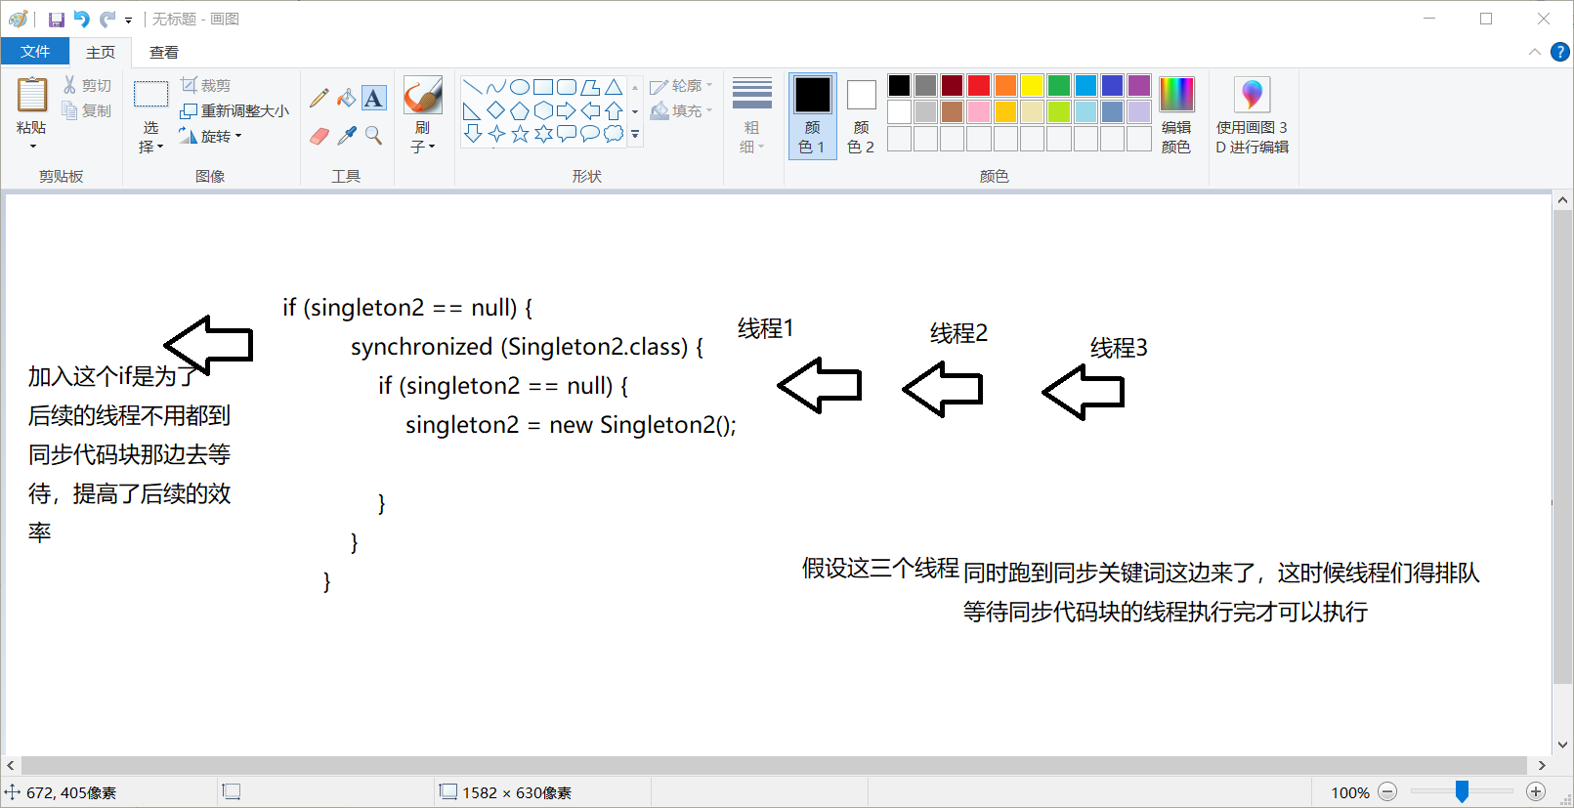The height and width of the screenshot is (808, 1574).
Task: Choose the Line shape
Action: point(472,87)
